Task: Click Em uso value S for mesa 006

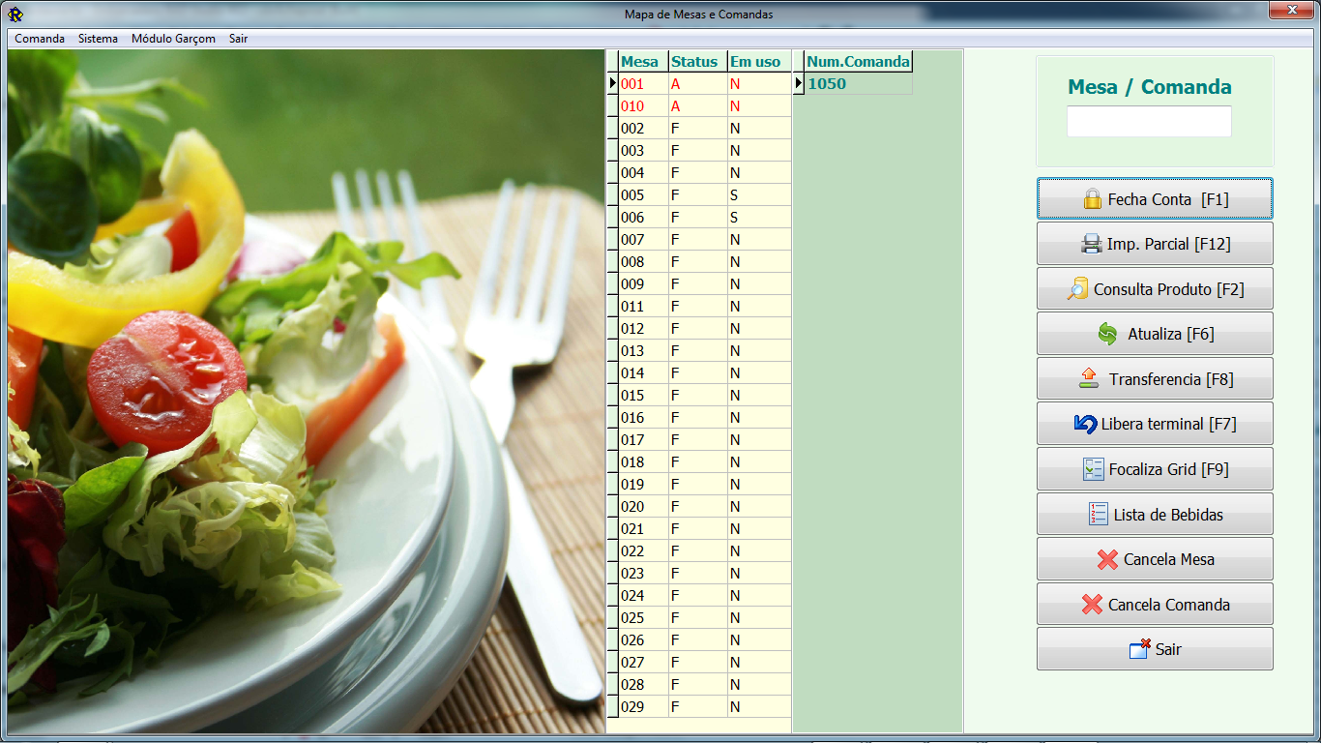Action: (759, 218)
